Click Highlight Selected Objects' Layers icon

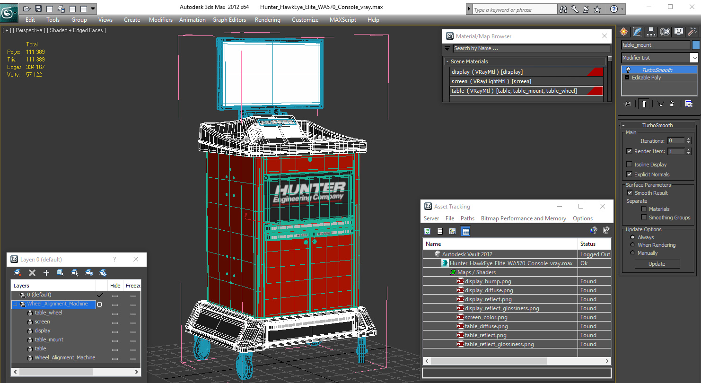pos(75,273)
